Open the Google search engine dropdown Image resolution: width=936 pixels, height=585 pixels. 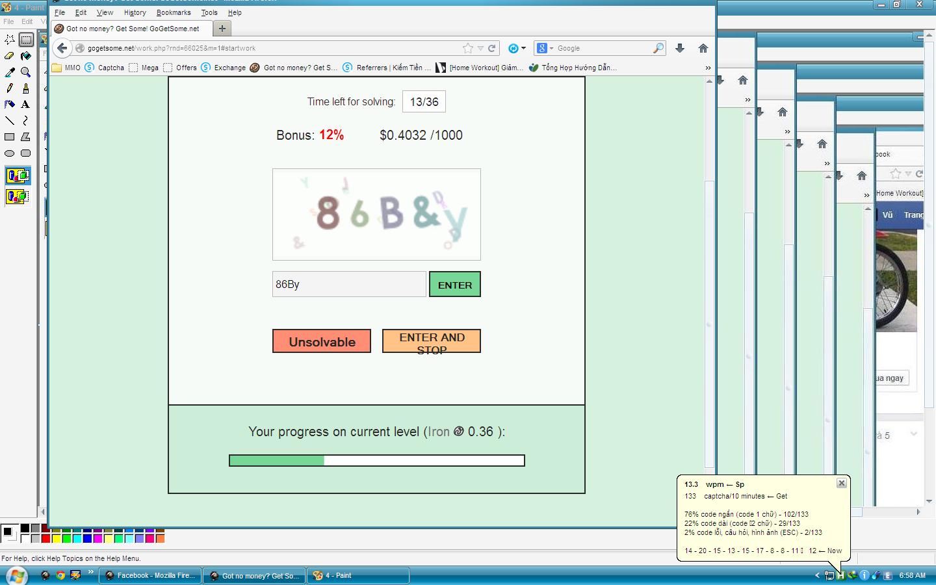545,48
